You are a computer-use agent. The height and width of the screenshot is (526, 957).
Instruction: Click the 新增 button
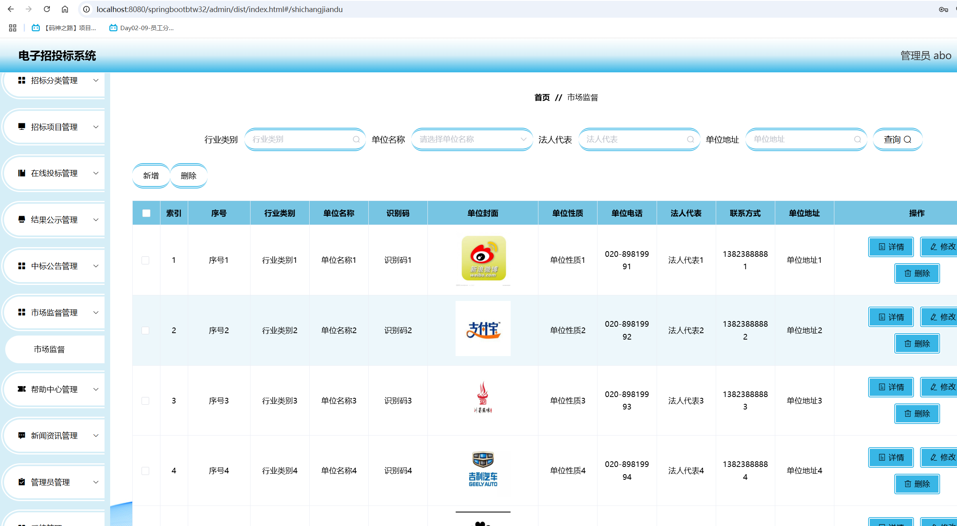(151, 176)
